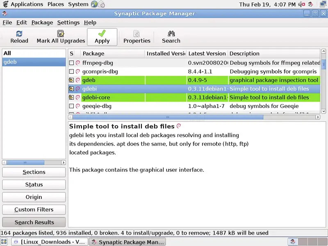This screenshot has height=246, width=328.
Task: Toggle the gcompris-dbg status checkbox
Action: (71, 71)
